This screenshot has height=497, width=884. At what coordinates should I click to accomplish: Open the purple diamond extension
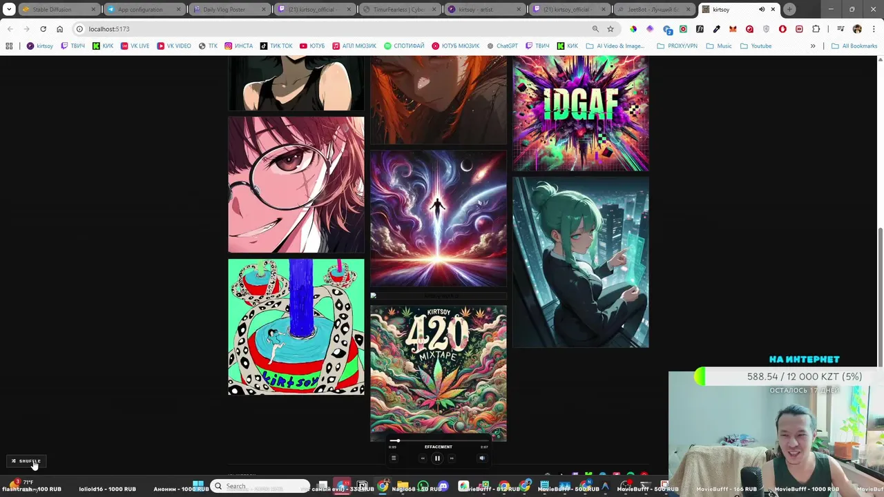[650, 29]
